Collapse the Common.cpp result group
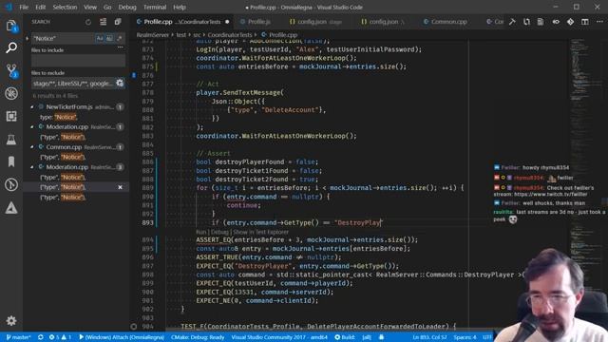This screenshot has width=608, height=342. tap(32, 147)
